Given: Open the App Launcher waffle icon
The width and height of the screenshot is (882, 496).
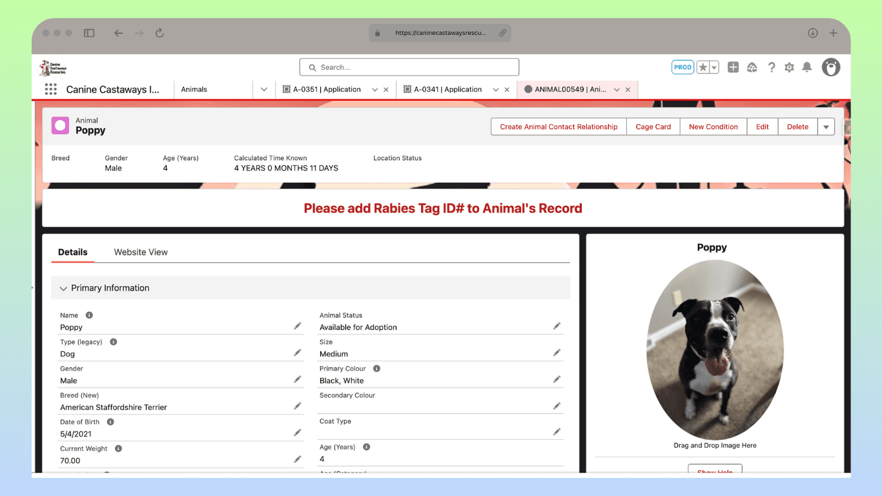Looking at the screenshot, I should (50, 89).
